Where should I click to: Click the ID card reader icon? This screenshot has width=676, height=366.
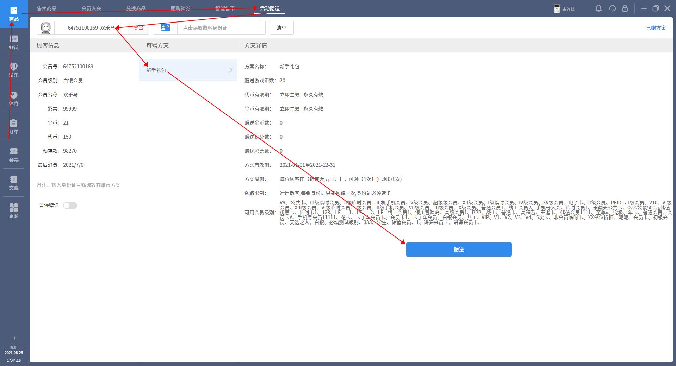coord(165,27)
